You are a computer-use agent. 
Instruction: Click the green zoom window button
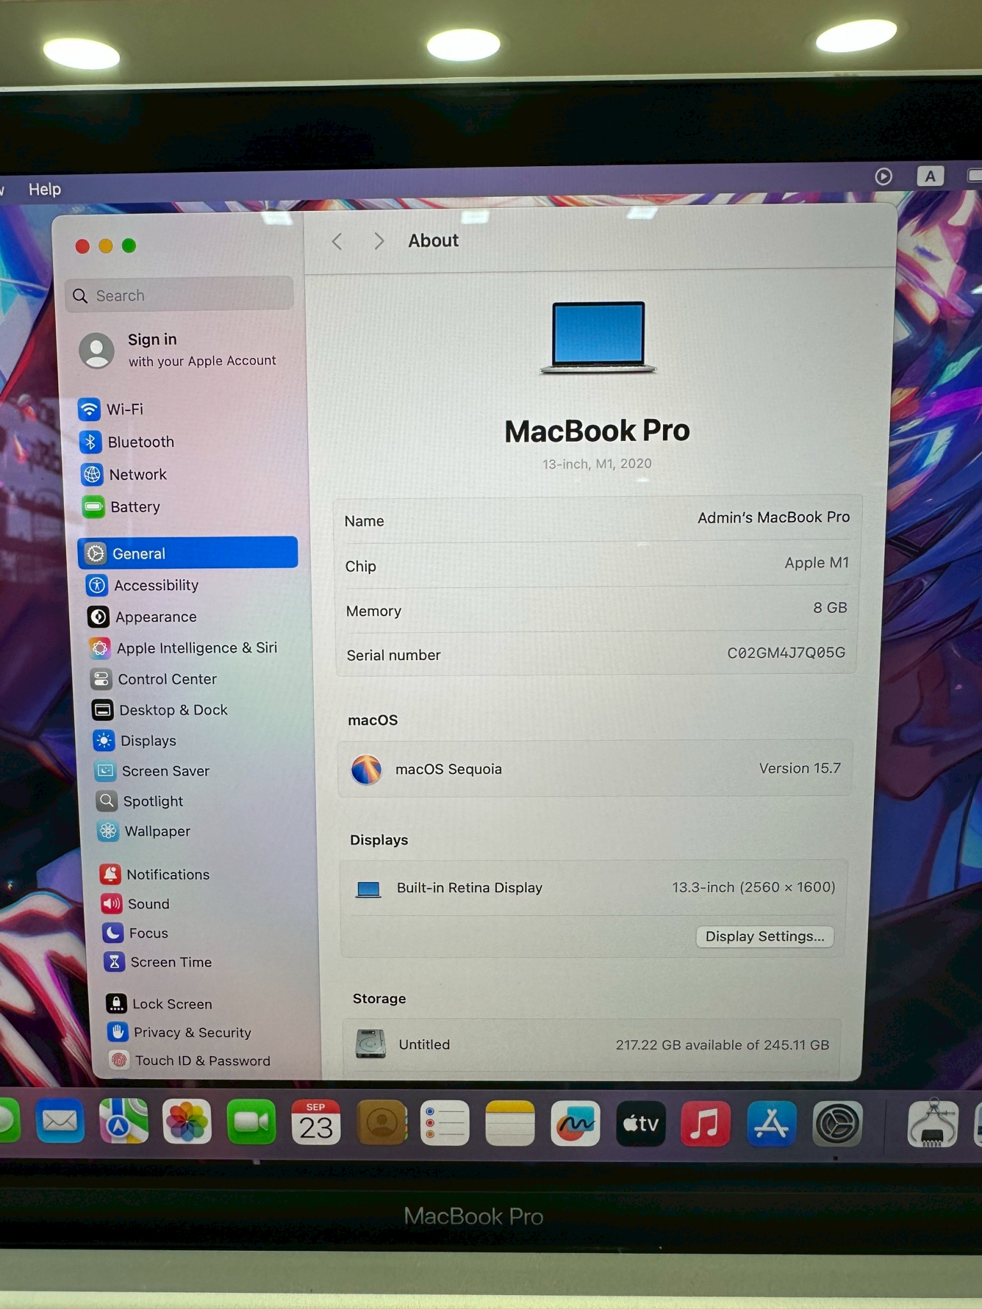coord(129,245)
